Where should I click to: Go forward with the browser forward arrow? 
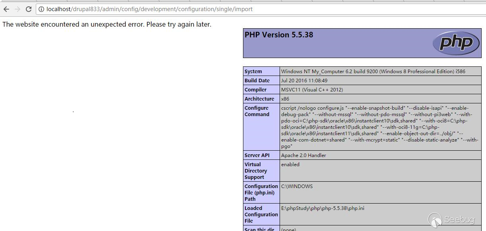pyautogui.click(x=17, y=9)
